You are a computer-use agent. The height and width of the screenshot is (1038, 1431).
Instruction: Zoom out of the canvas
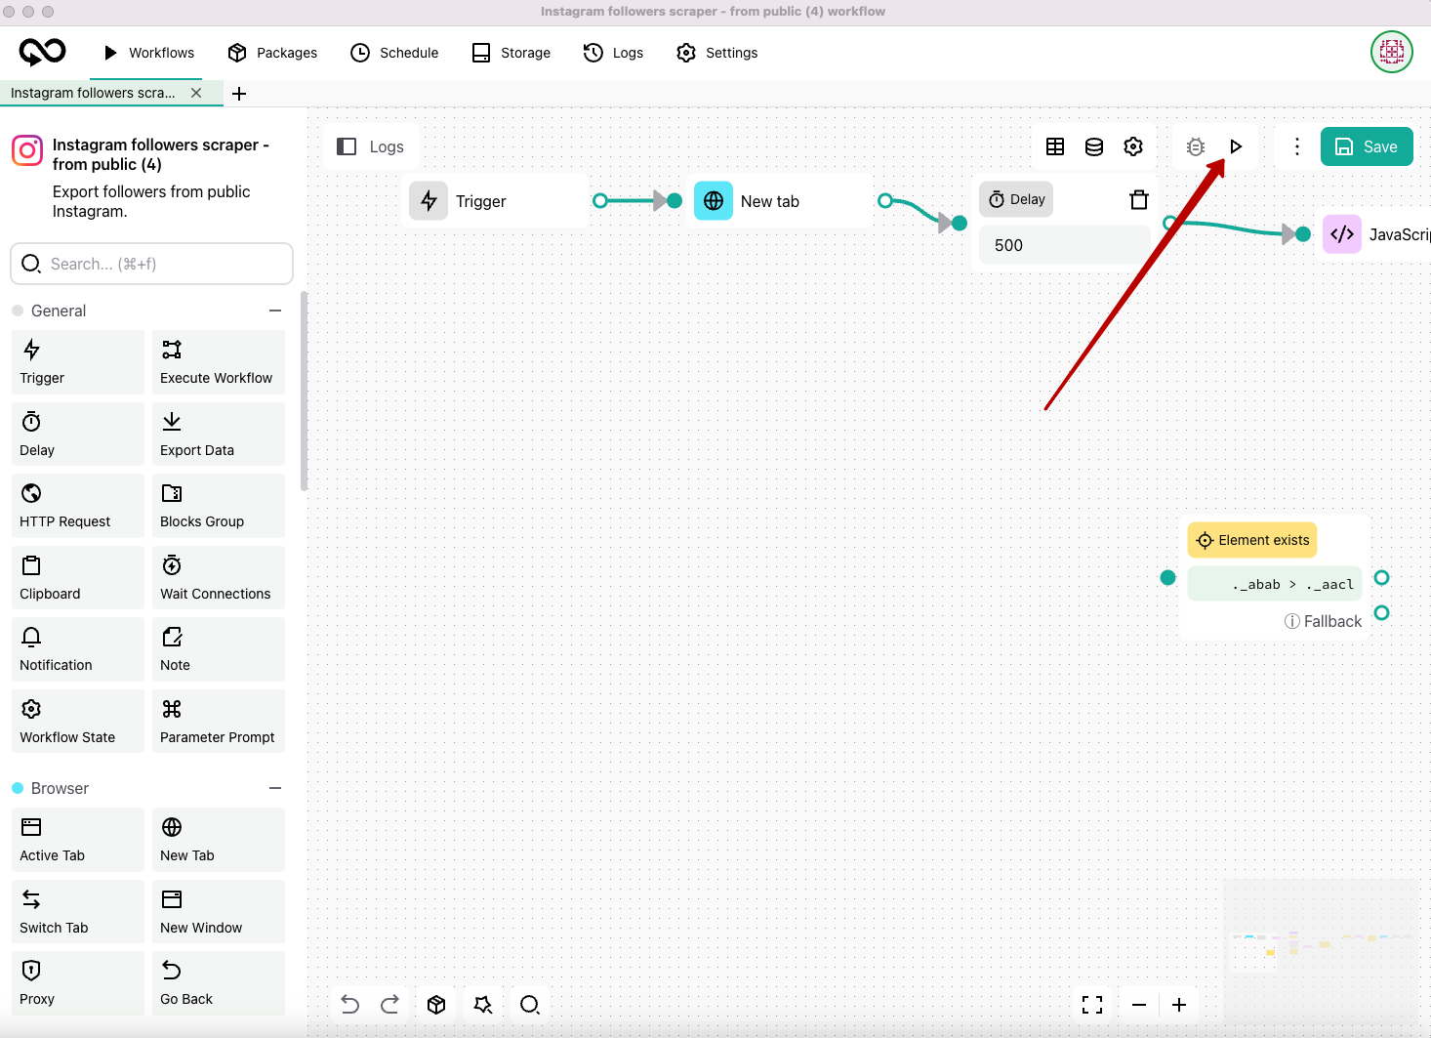[1139, 1005]
